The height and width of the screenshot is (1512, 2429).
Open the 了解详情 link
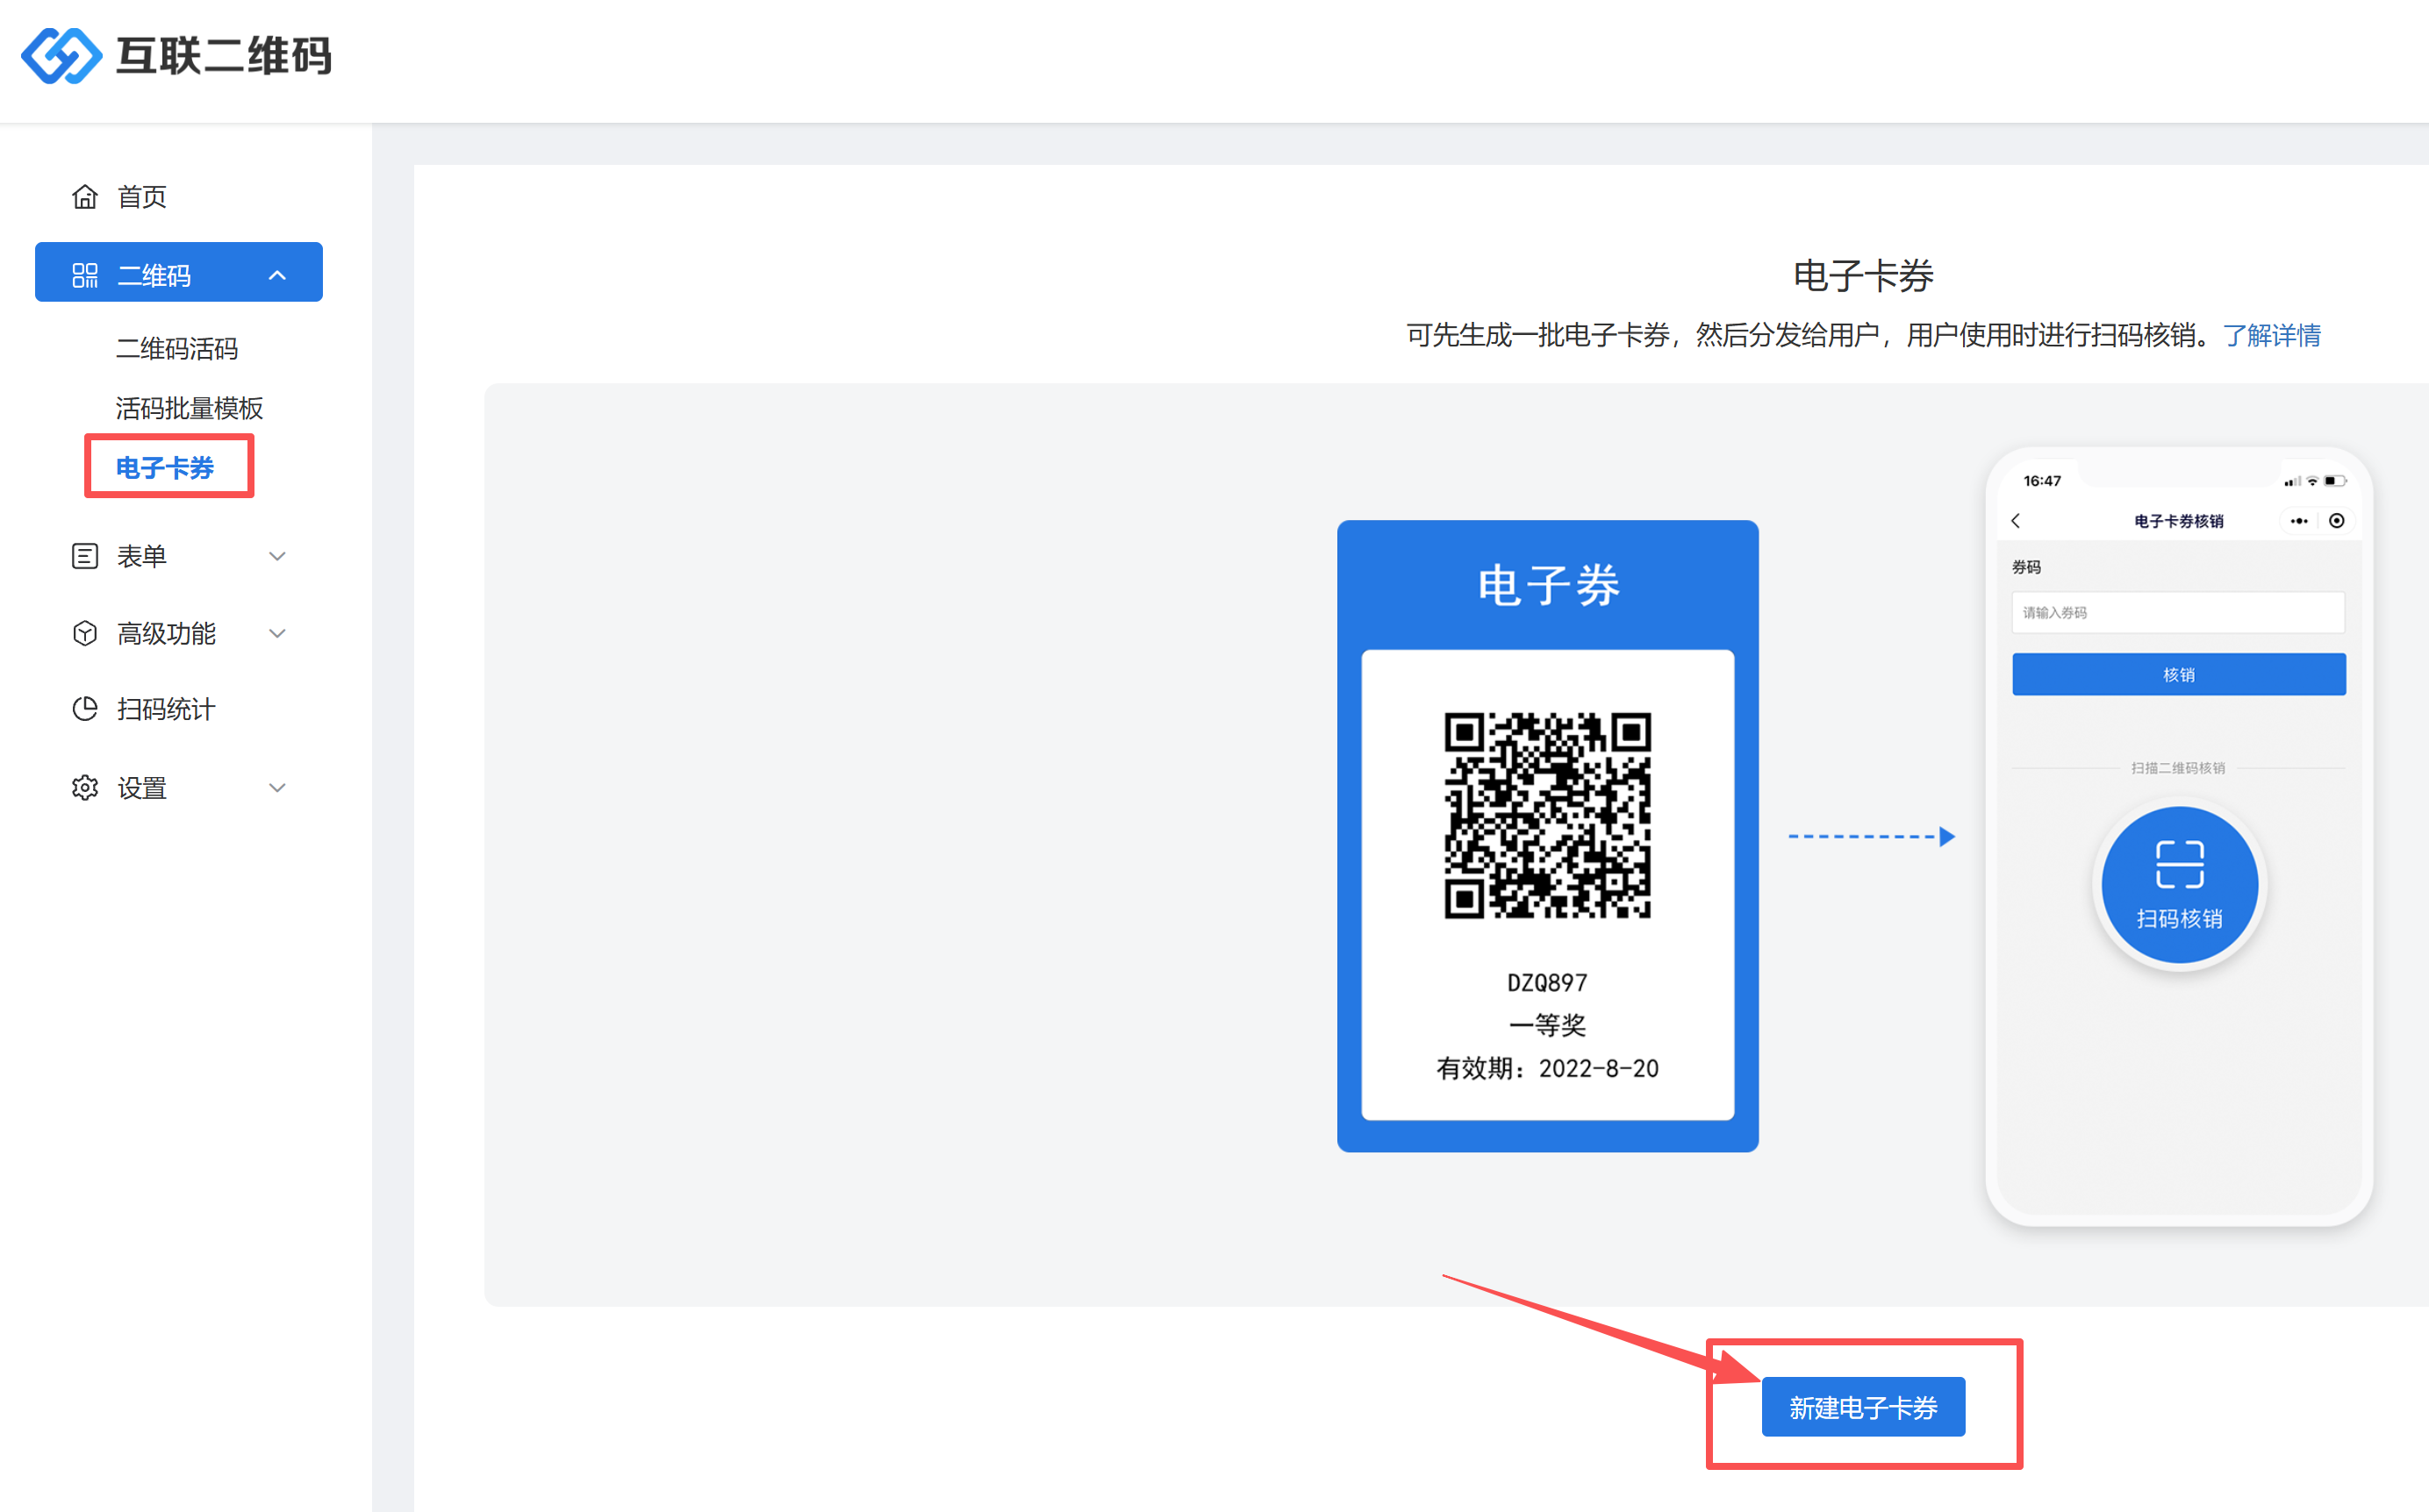pos(2271,335)
